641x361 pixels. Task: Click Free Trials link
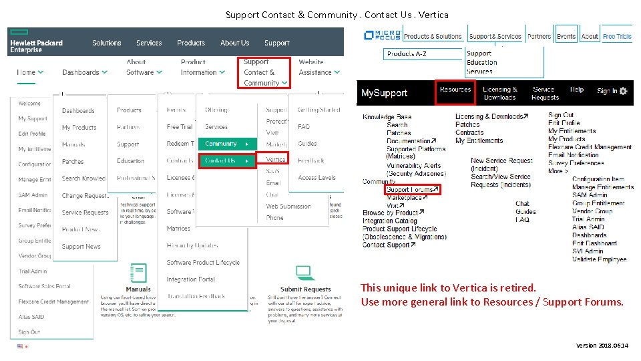(x=617, y=36)
